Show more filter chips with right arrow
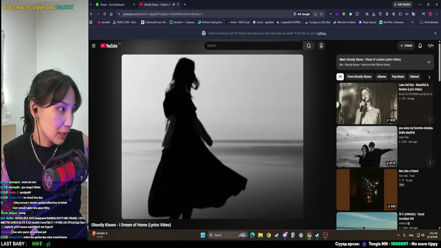 click(429, 77)
